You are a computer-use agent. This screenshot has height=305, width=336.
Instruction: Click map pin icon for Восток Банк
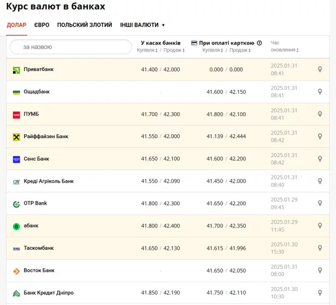(320, 271)
